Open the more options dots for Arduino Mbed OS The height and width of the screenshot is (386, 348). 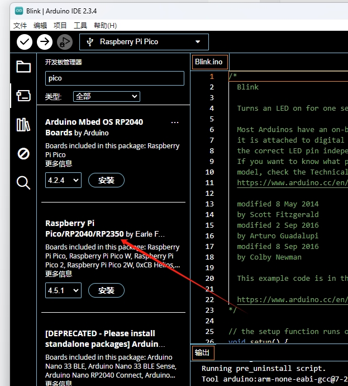click(175, 123)
